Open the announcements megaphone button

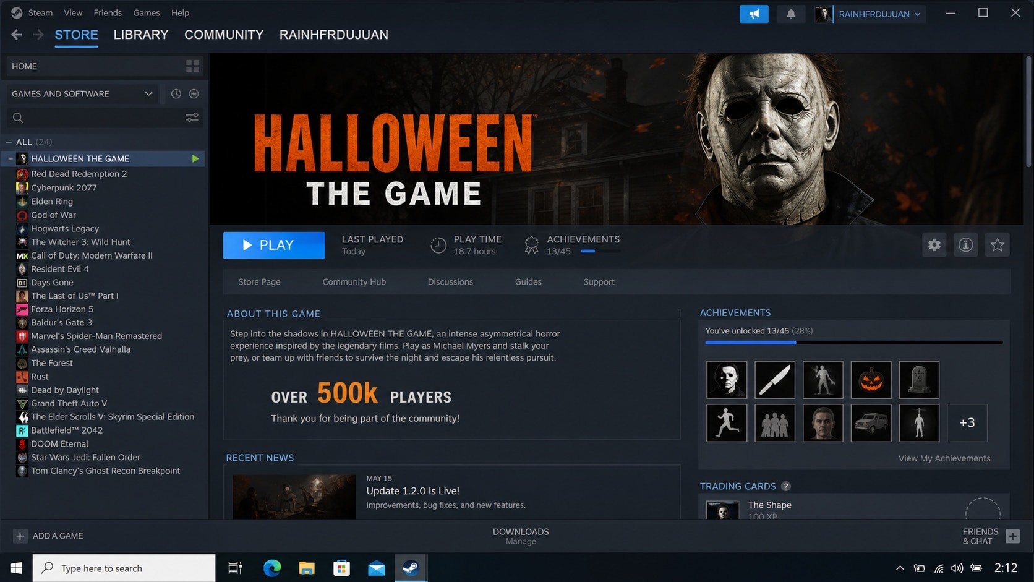click(x=754, y=14)
